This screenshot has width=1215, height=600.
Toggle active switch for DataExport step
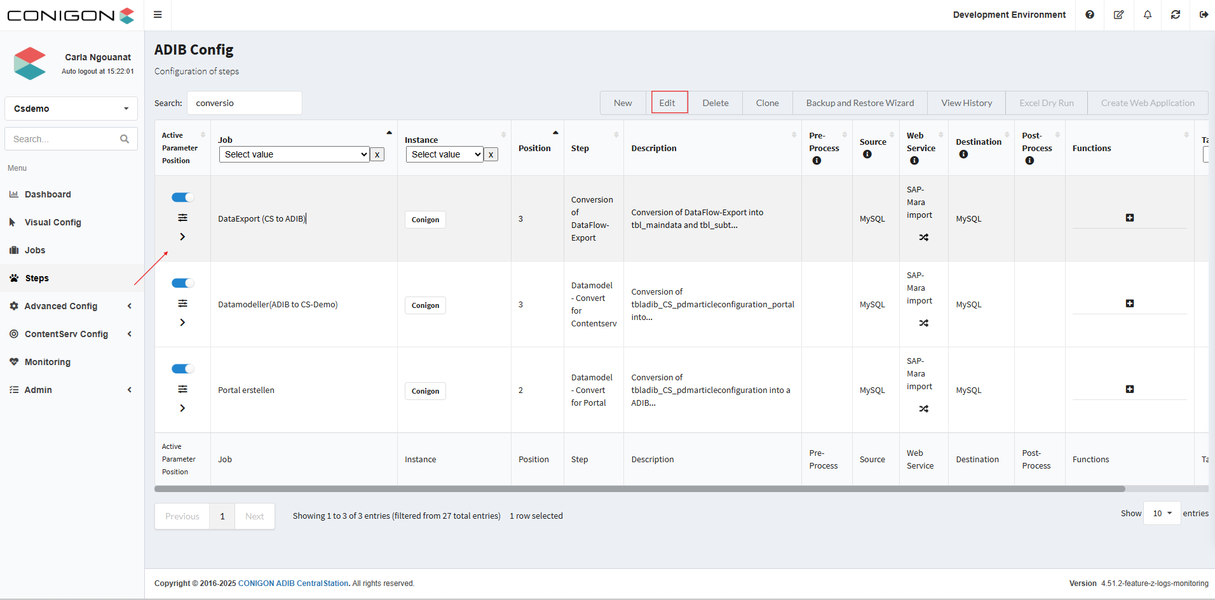click(x=182, y=197)
